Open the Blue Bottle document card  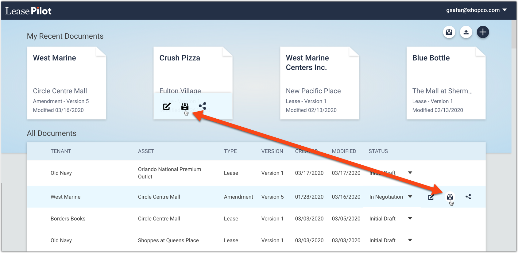click(x=446, y=83)
